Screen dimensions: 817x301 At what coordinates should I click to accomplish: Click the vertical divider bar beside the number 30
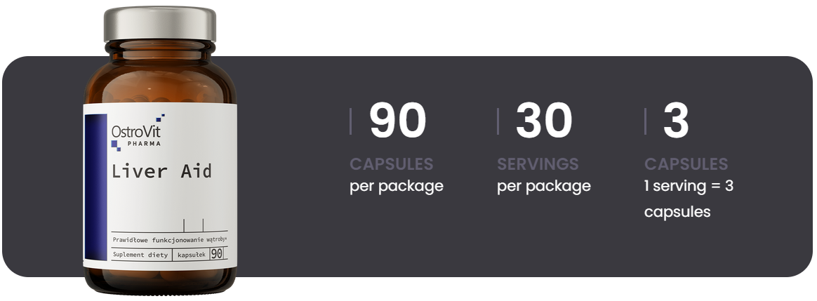(498, 121)
